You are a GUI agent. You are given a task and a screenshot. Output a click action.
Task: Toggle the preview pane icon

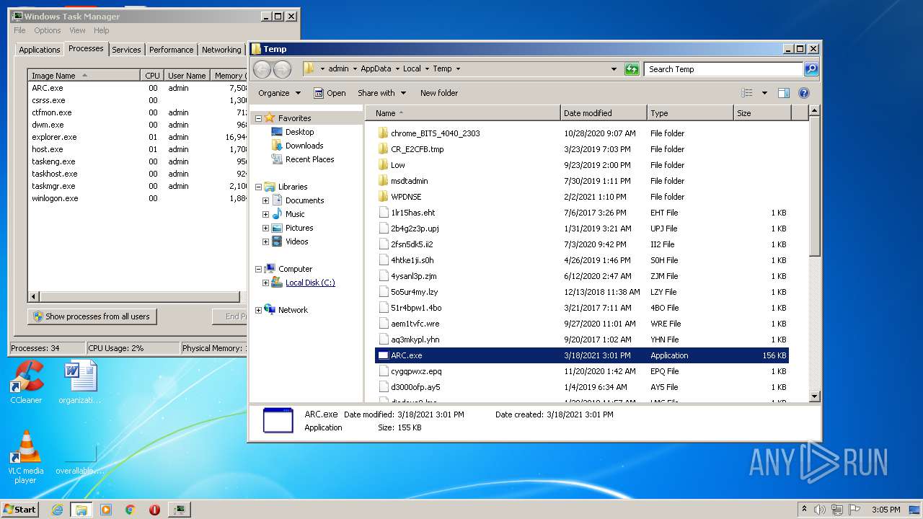pos(784,93)
